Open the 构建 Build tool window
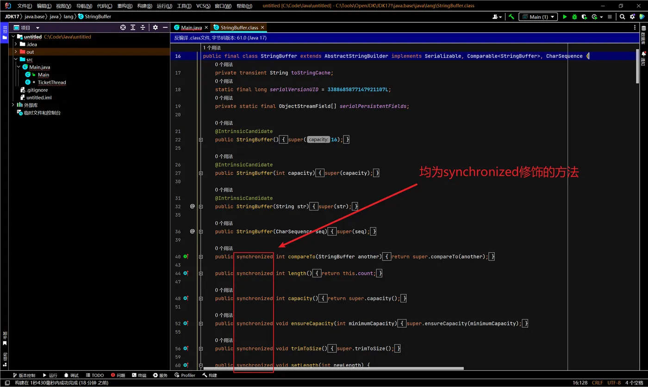648x387 pixels. coord(209,375)
